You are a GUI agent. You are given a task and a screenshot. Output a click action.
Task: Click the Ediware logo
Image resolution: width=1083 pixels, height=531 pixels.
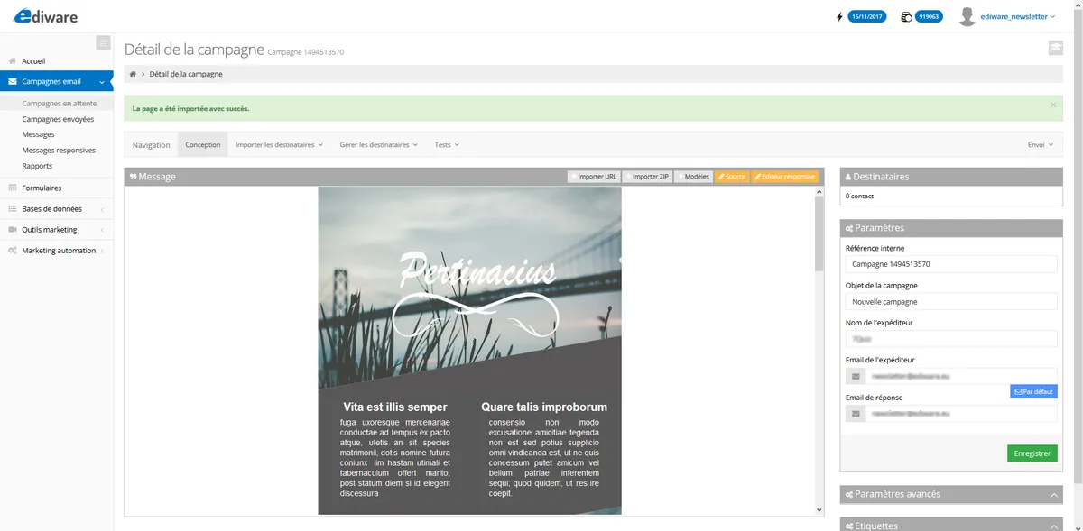45,15
